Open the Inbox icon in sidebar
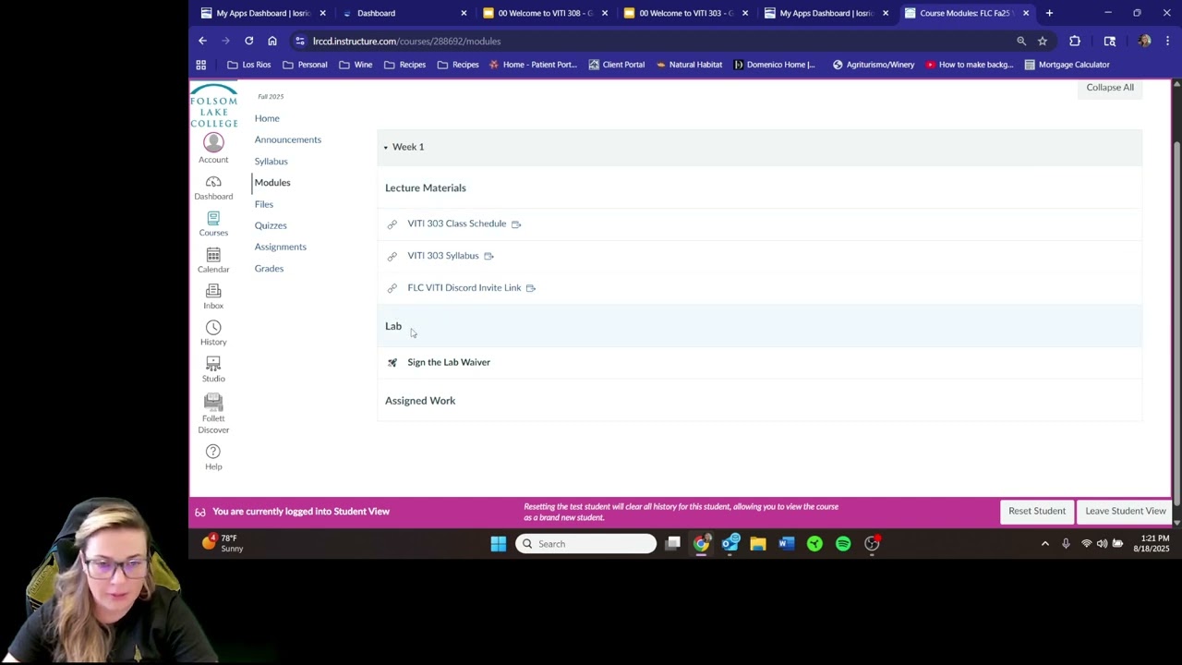Viewport: 1182px width, 665px height. click(x=213, y=292)
